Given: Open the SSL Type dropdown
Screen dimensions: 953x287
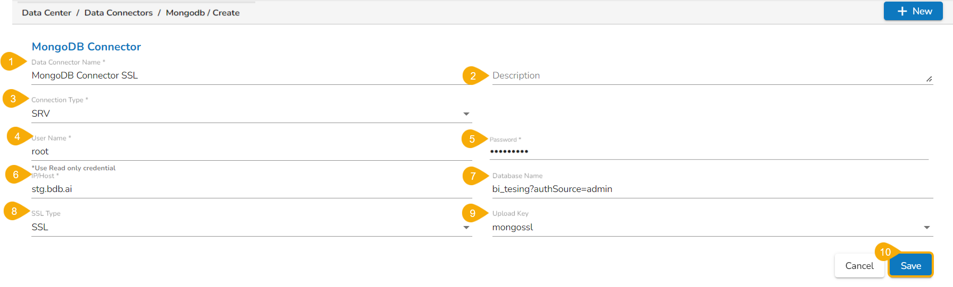Looking at the screenshot, I should tap(466, 227).
